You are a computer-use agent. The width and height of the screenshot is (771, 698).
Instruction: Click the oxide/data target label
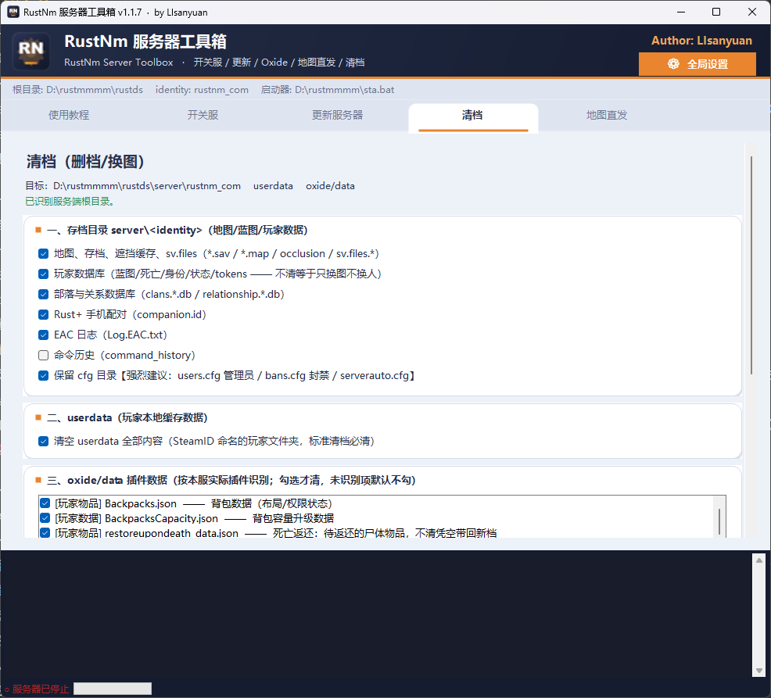point(331,186)
